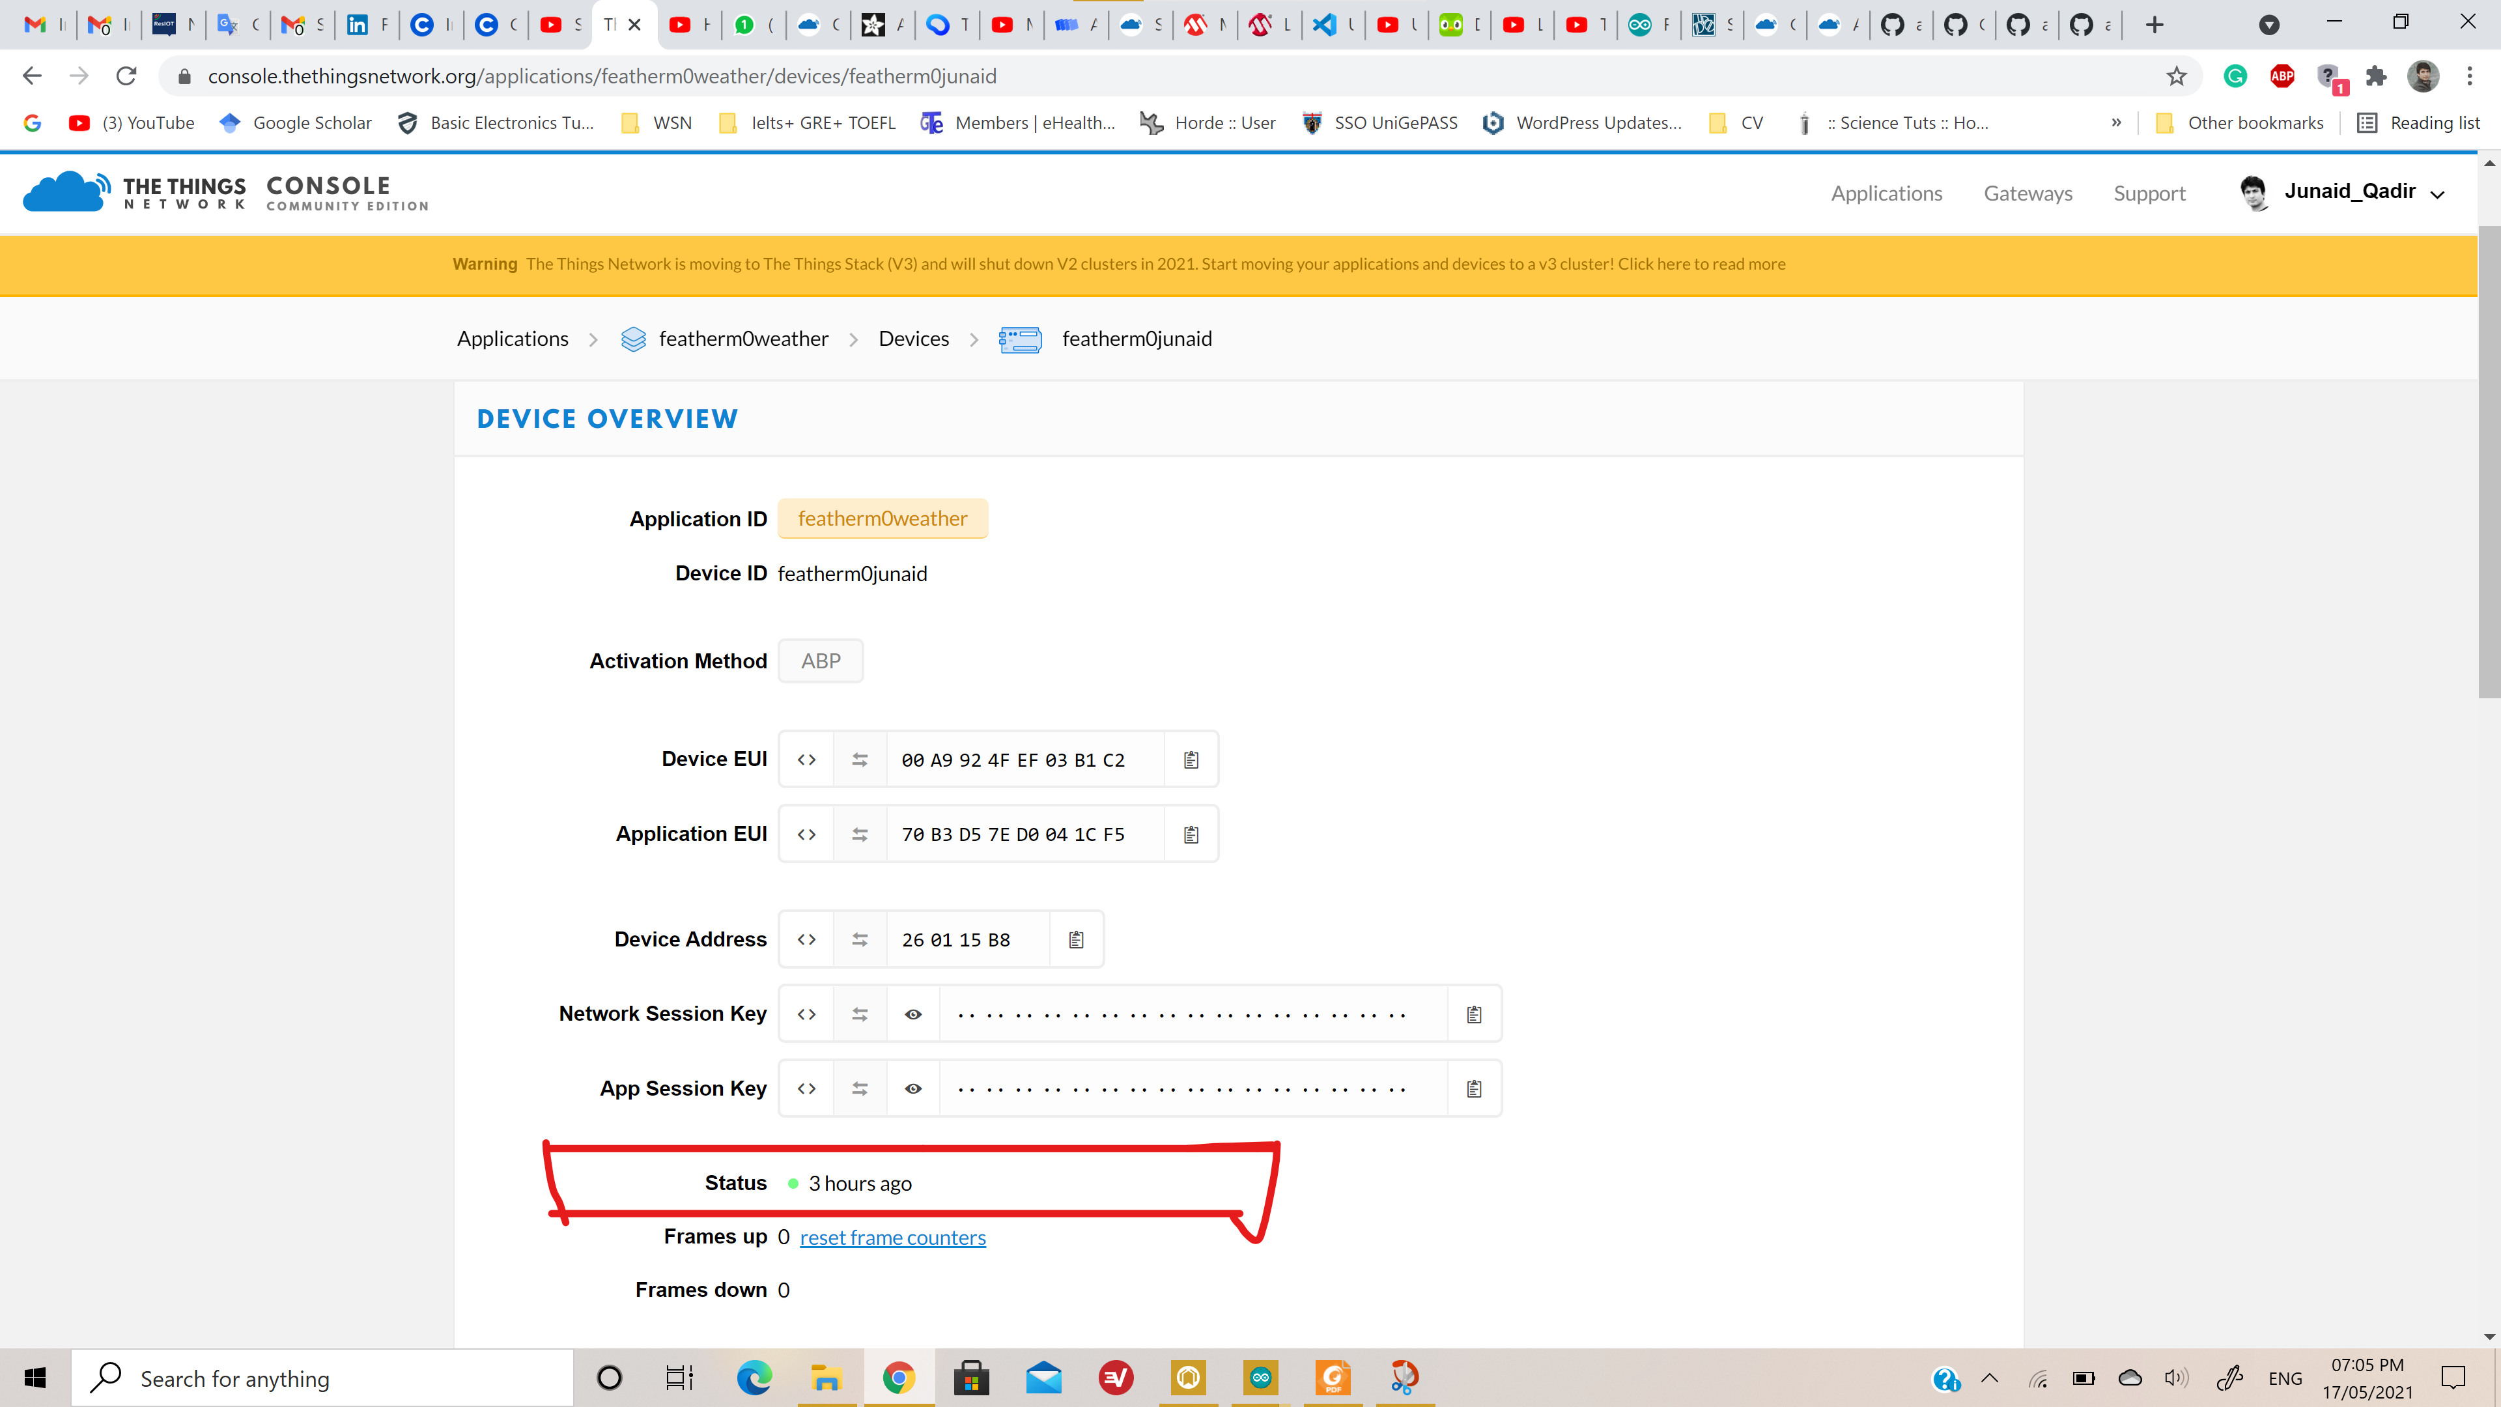Click The Things Network cloud logo
The height and width of the screenshot is (1407, 2501).
[66, 192]
